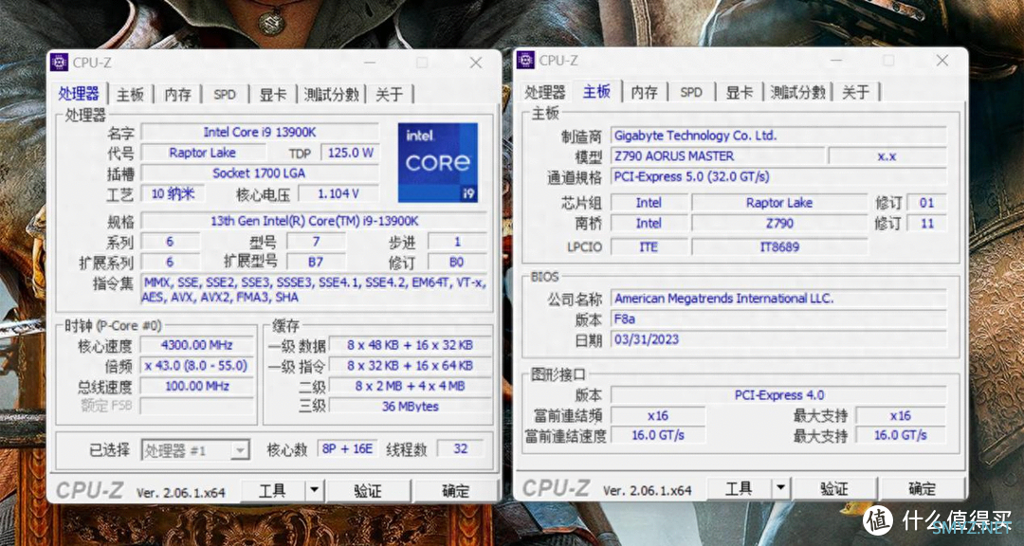The width and height of the screenshot is (1024, 546).
Task: Open the 显卡 tab in the left CPU-Z window
Action: tap(273, 95)
